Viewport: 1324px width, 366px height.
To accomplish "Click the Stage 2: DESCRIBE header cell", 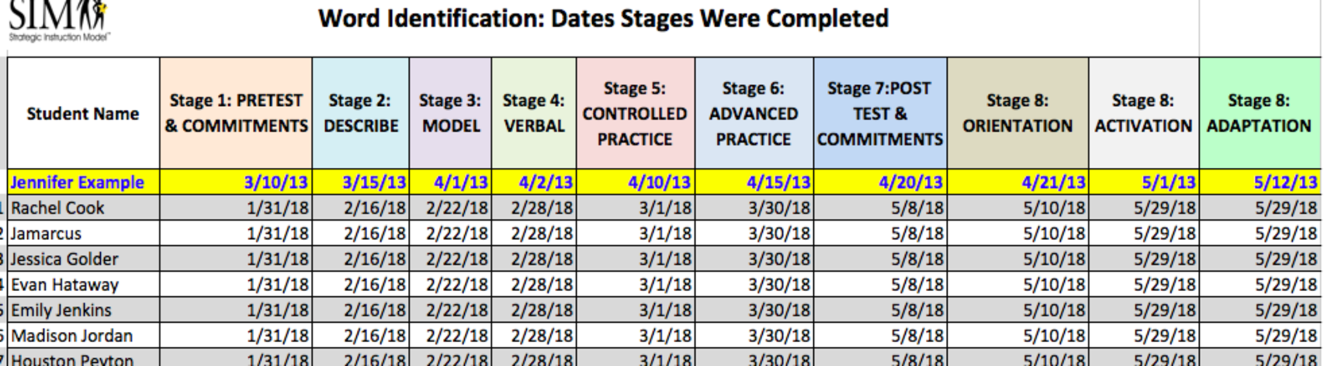I will tap(360, 113).
